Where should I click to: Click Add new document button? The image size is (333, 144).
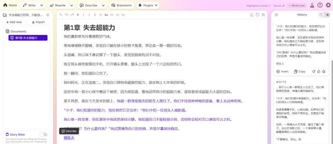pos(14,22)
